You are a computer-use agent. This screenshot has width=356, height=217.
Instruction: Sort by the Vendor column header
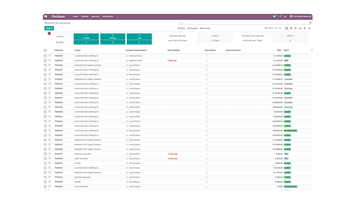[77, 50]
